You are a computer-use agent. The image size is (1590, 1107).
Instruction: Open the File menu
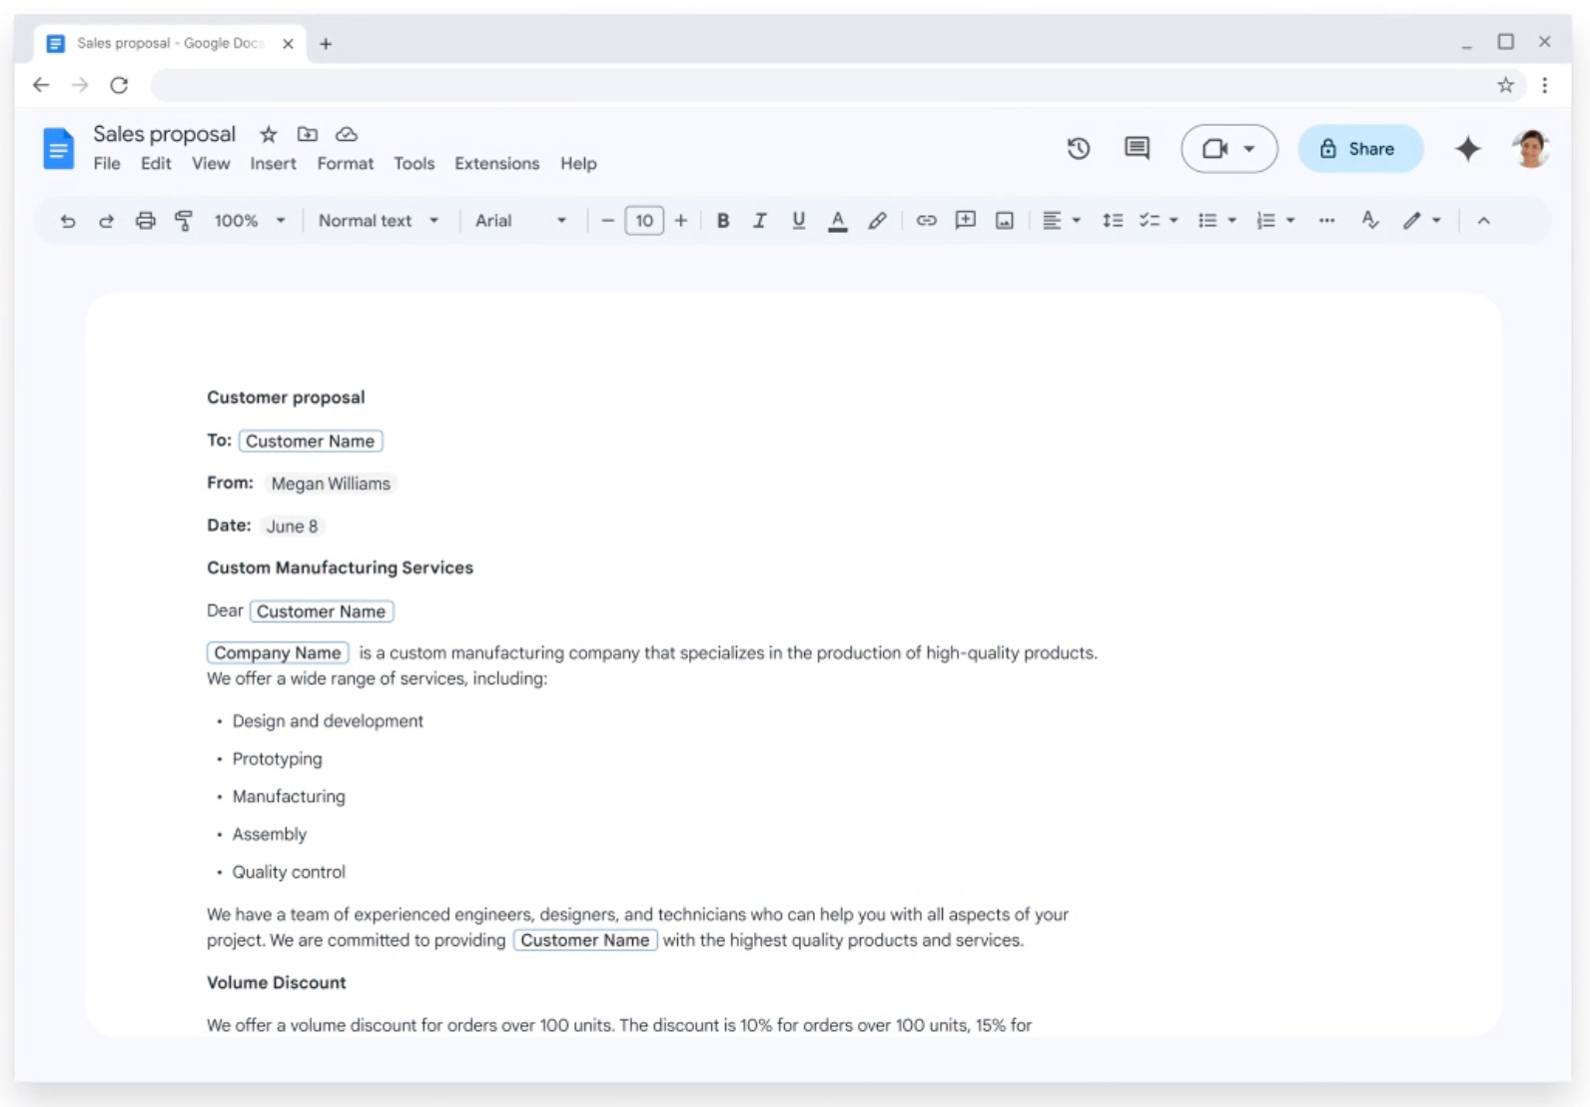click(x=107, y=164)
